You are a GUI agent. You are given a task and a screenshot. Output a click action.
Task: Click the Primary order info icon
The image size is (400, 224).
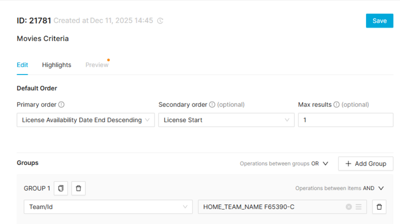[x=61, y=105]
